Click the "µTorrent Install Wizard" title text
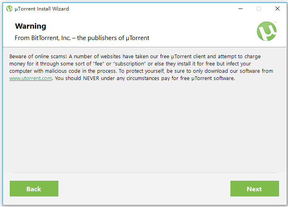The image size is (288, 207). [42, 9]
